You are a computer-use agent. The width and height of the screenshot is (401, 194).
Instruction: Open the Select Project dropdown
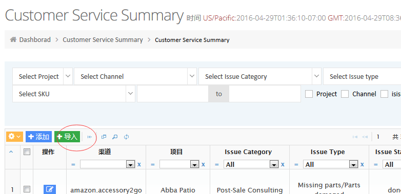tap(43, 76)
